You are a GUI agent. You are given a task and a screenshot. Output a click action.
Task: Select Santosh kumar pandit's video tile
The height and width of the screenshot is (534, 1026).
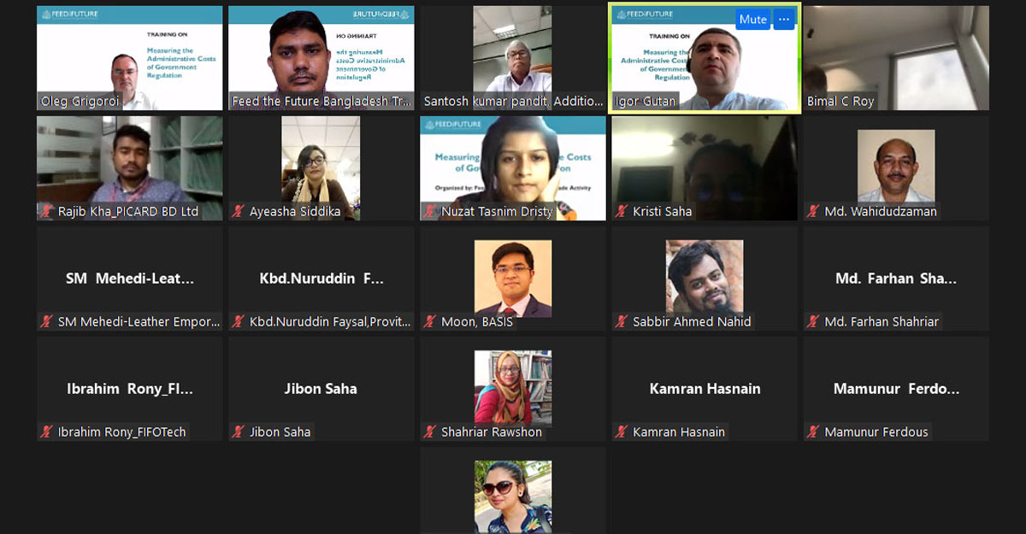[x=513, y=58]
